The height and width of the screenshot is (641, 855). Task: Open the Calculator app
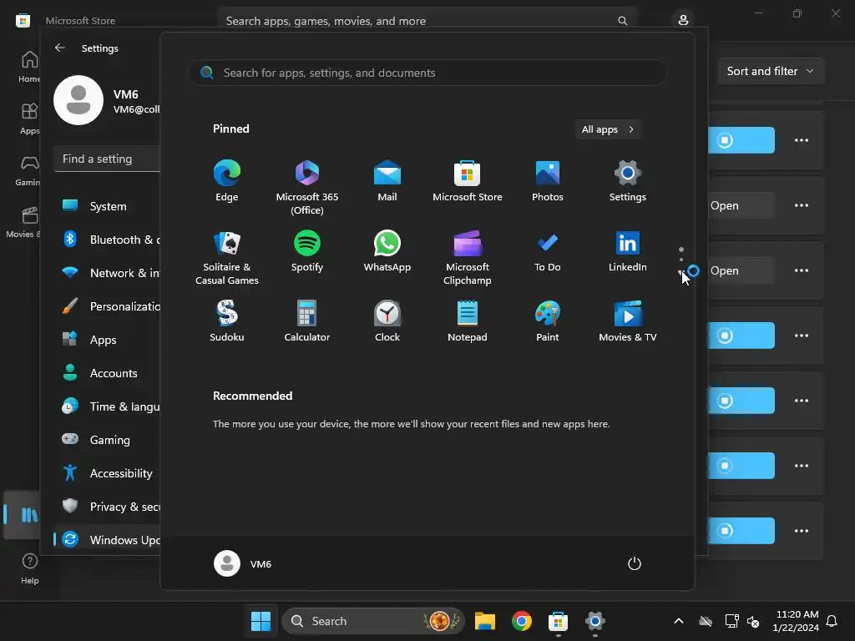(307, 321)
